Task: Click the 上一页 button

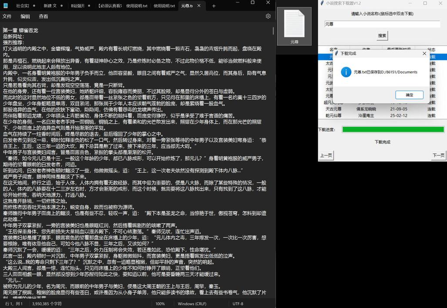Action: click(x=326, y=156)
